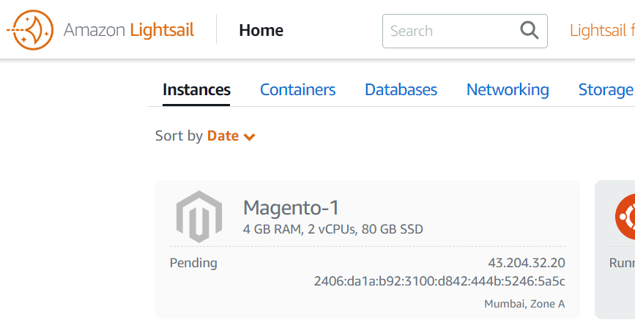Image resolution: width=635 pixels, height=328 pixels.
Task: Select the Networking tab
Action: point(508,90)
